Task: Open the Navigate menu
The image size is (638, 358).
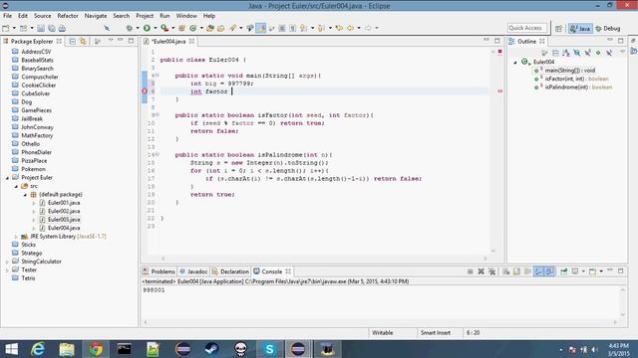Action: click(96, 16)
